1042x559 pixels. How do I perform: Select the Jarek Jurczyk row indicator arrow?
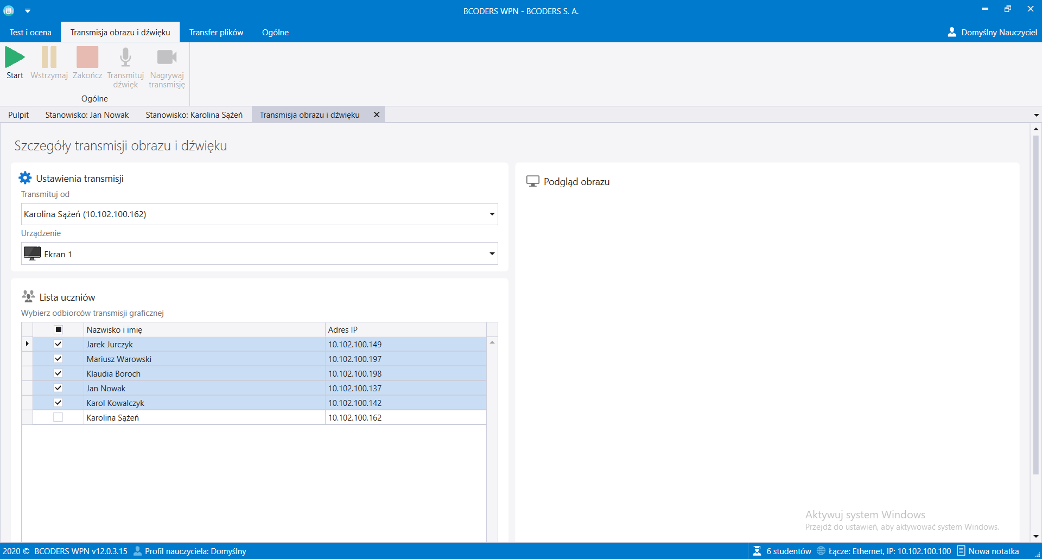pyautogui.click(x=27, y=344)
